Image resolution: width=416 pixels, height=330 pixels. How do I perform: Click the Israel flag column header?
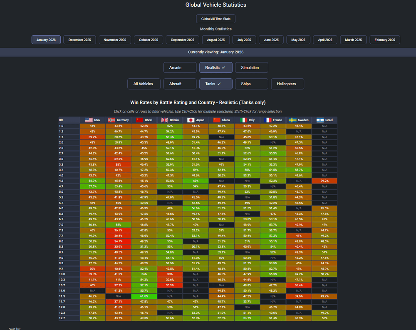[324, 120]
